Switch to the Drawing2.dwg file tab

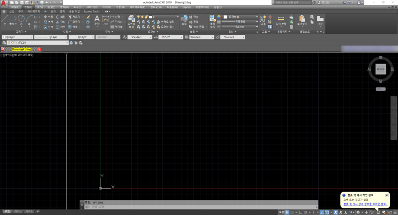[x=21, y=49]
